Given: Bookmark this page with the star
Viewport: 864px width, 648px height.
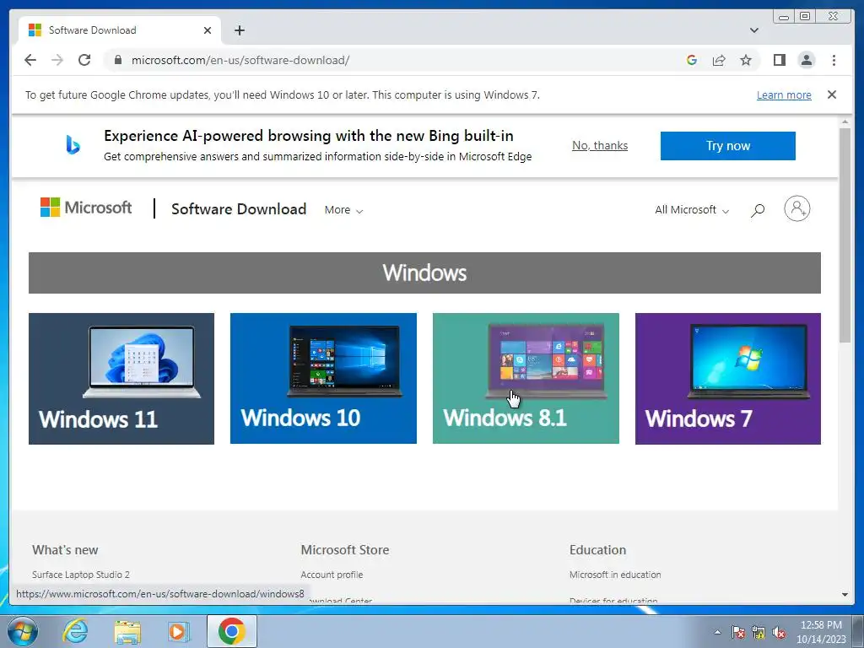Looking at the screenshot, I should click(x=746, y=60).
